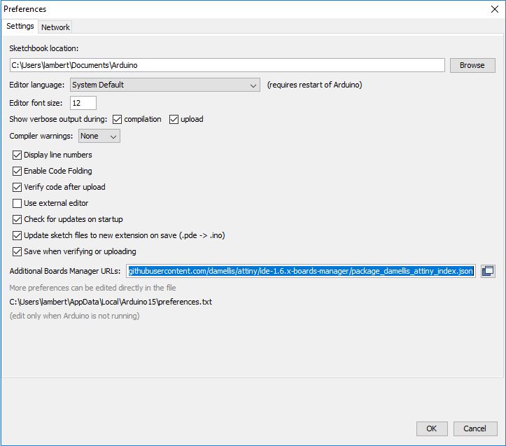The image size is (506, 446).
Task: Click the '(edit only when Arduino is not running)' note
Action: click(75, 316)
